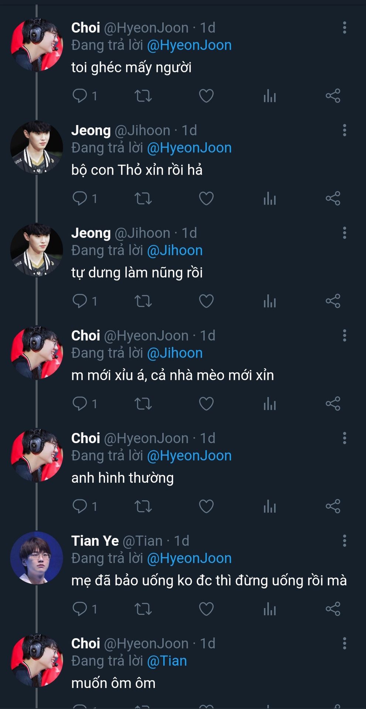This screenshot has width=366, height=709.
Task: Share the "bộ con Thỏ xỉn rồi hả" tweet
Action: coord(333,199)
